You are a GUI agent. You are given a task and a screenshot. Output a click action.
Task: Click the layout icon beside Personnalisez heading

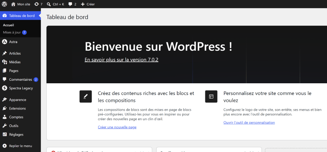coord(211,97)
